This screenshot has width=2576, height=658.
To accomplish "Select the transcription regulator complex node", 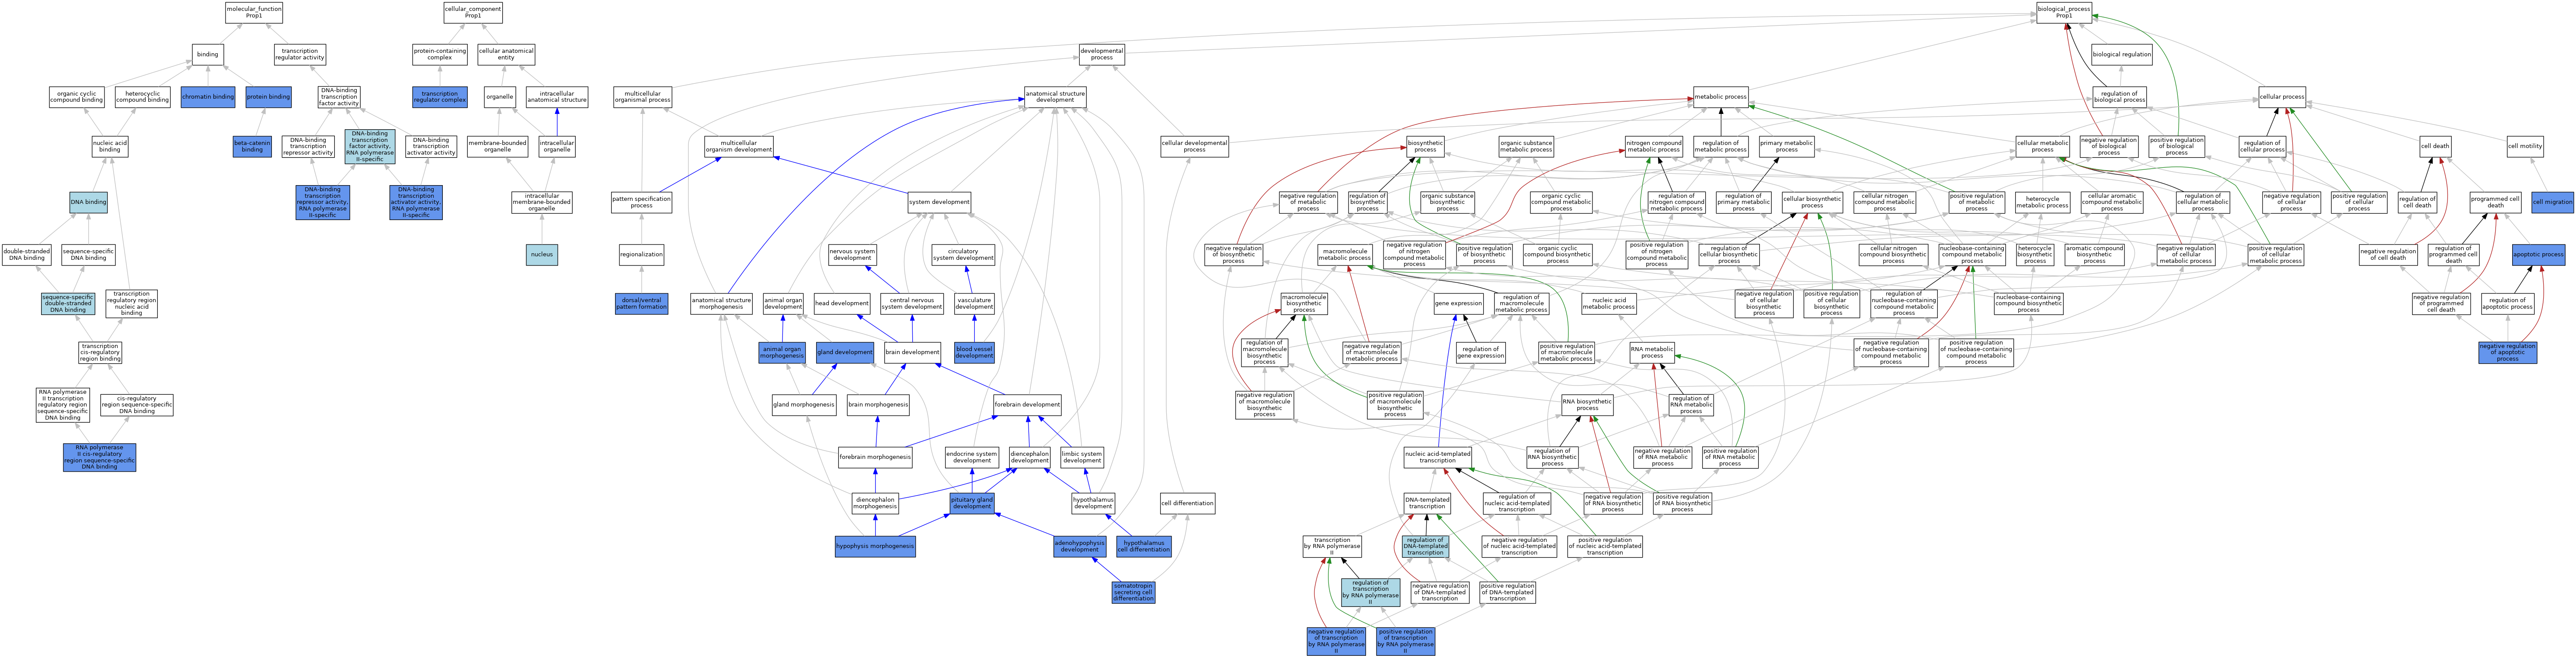I will tap(440, 97).
